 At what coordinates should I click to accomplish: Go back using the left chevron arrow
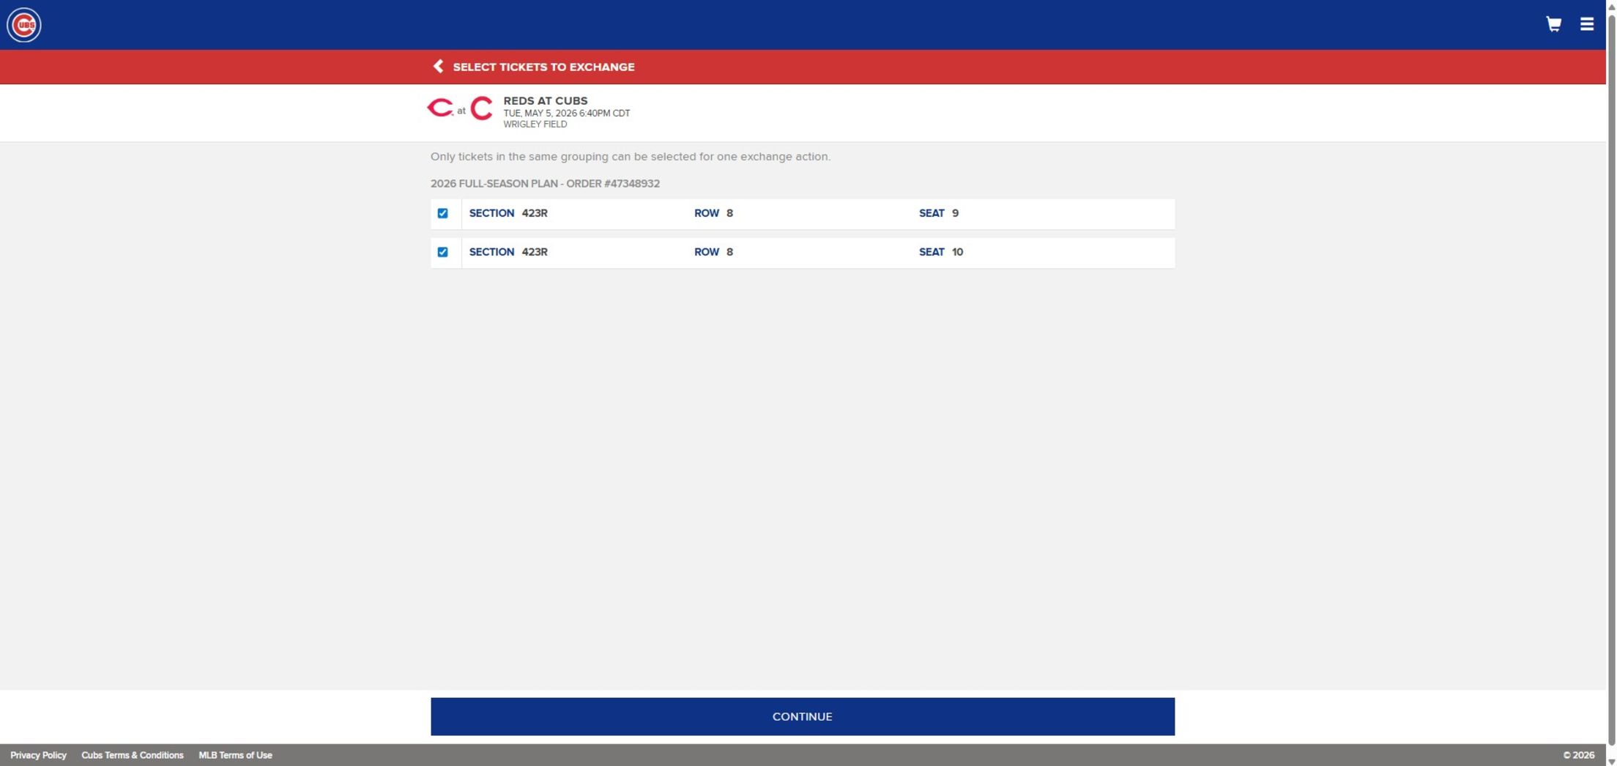point(438,67)
